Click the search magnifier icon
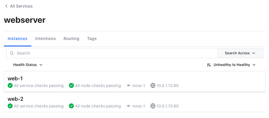This screenshot has height=118, width=269. 12,53
